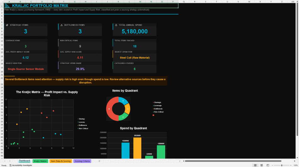Screen dimensions: 299x167
Task: Click the zoom slider handle
Action: (x=282, y=165)
